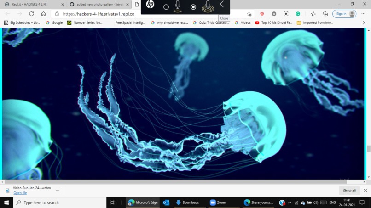
Task: Toggle the record circle on HP overlay
Action: click(193, 7)
